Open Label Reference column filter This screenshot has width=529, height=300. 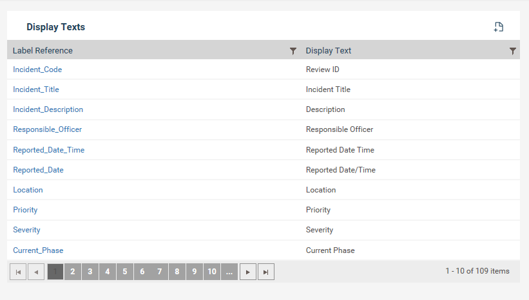(293, 51)
